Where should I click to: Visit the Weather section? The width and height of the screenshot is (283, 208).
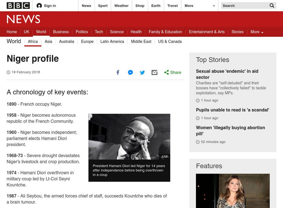point(121,6)
